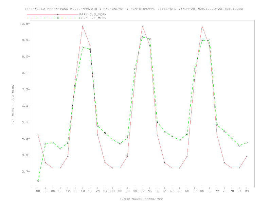Select the PARM=F.F_MEAN legend label
Viewport: 269px width, 208px height.
click(93, 18)
